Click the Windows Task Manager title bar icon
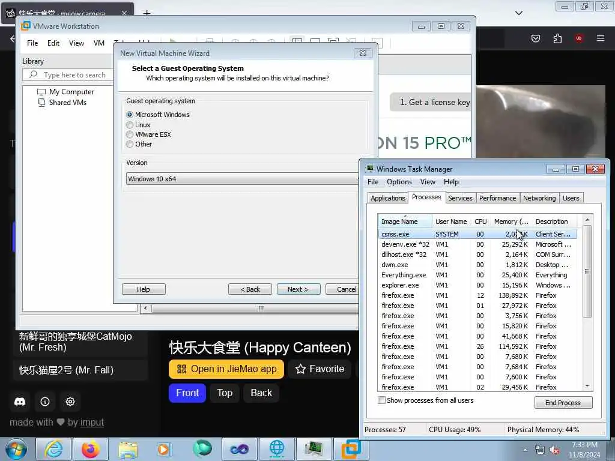615x461 pixels. coord(369,169)
